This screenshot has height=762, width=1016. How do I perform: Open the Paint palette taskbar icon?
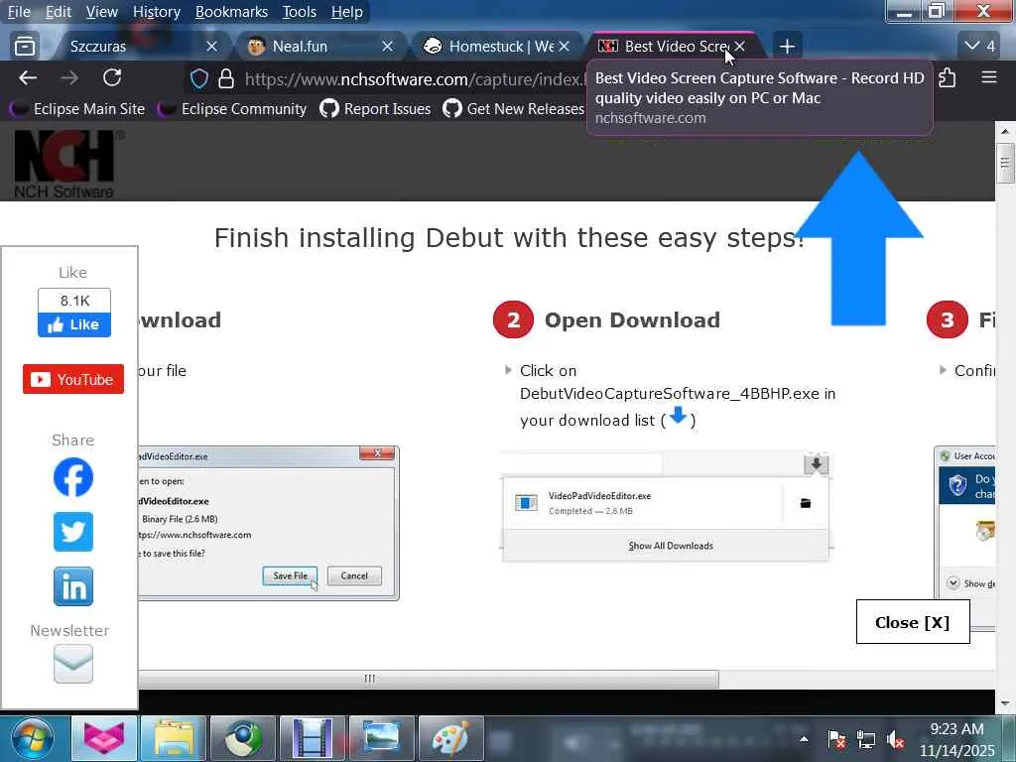point(451,738)
